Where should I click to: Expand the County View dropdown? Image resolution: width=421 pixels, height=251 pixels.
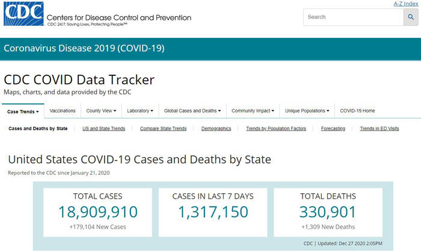(x=101, y=111)
